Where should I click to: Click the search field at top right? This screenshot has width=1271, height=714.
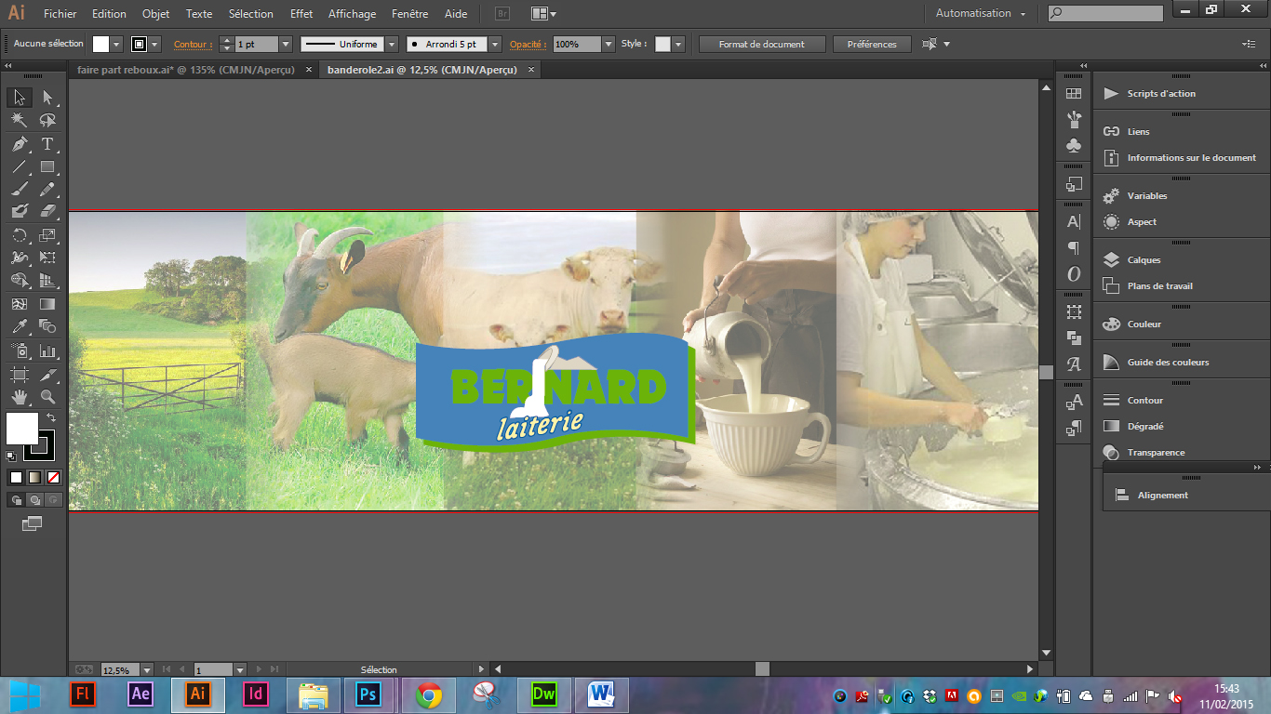click(1105, 14)
